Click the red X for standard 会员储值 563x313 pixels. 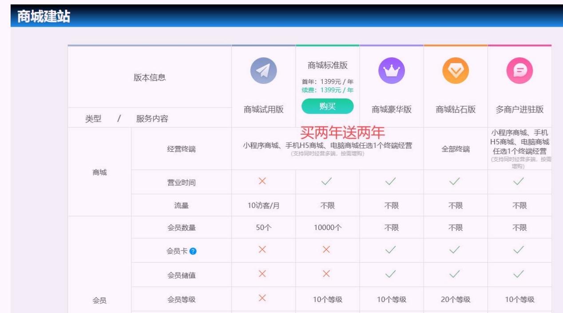(326, 274)
